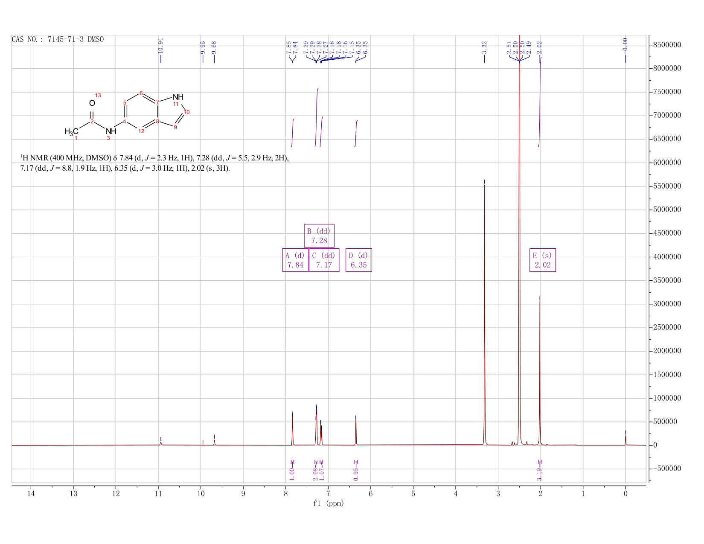The width and height of the screenshot is (704, 544).
Task: Click the 5500000 intensity axis tick
Action: 667,186
